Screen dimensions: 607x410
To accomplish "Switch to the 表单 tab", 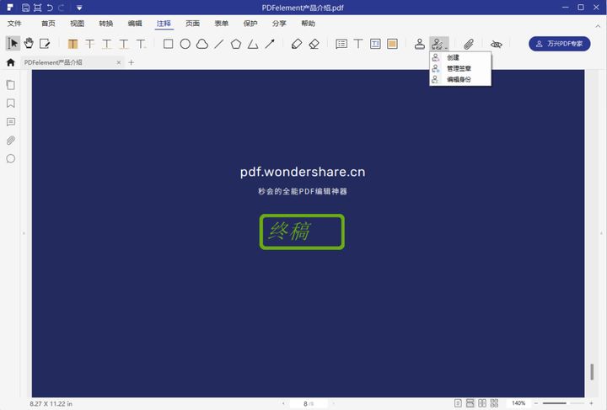I will (222, 24).
